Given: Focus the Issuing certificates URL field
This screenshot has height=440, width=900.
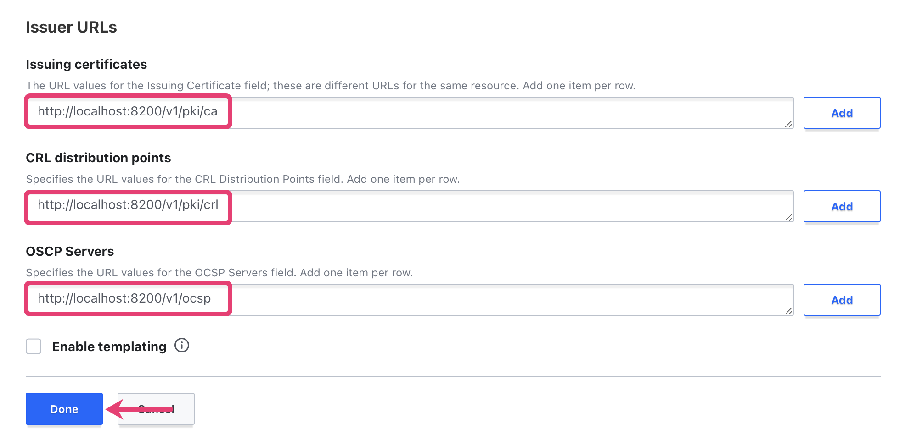Looking at the screenshot, I should click(x=410, y=113).
